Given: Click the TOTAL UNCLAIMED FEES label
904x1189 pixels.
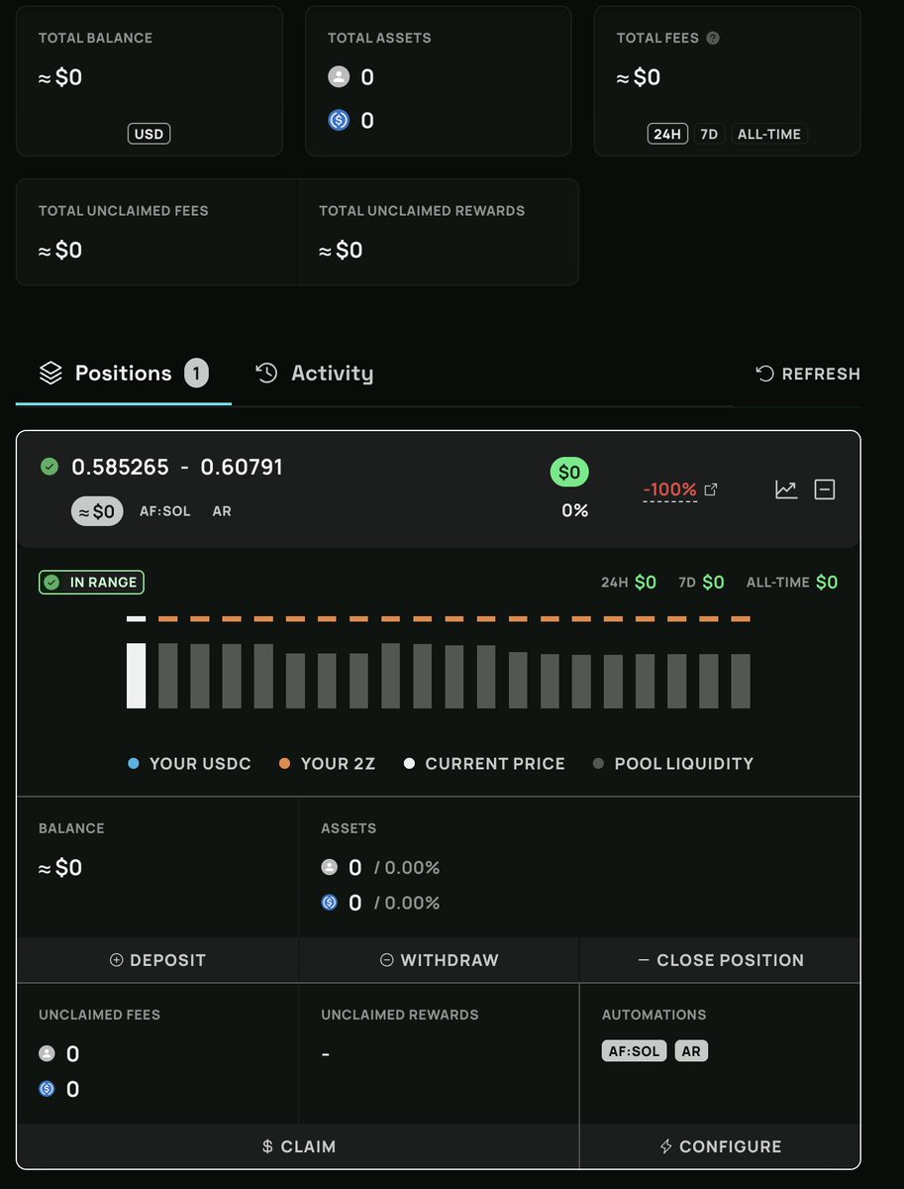Looking at the screenshot, I should [x=124, y=211].
